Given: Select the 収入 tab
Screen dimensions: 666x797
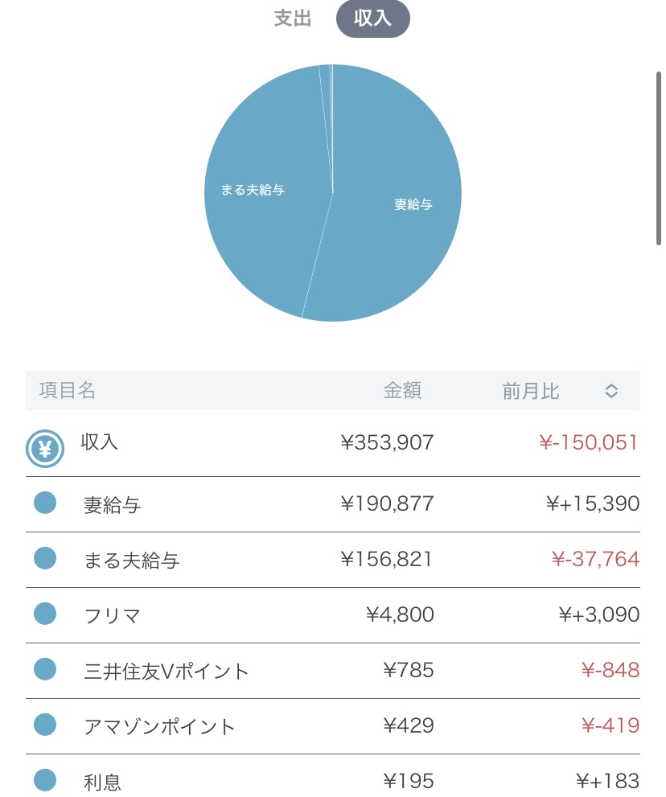Looking at the screenshot, I should pyautogui.click(x=372, y=19).
